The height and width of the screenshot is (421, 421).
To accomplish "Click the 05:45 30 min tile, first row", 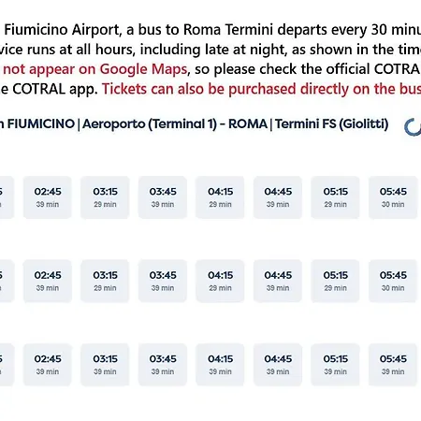I will coord(393,197).
